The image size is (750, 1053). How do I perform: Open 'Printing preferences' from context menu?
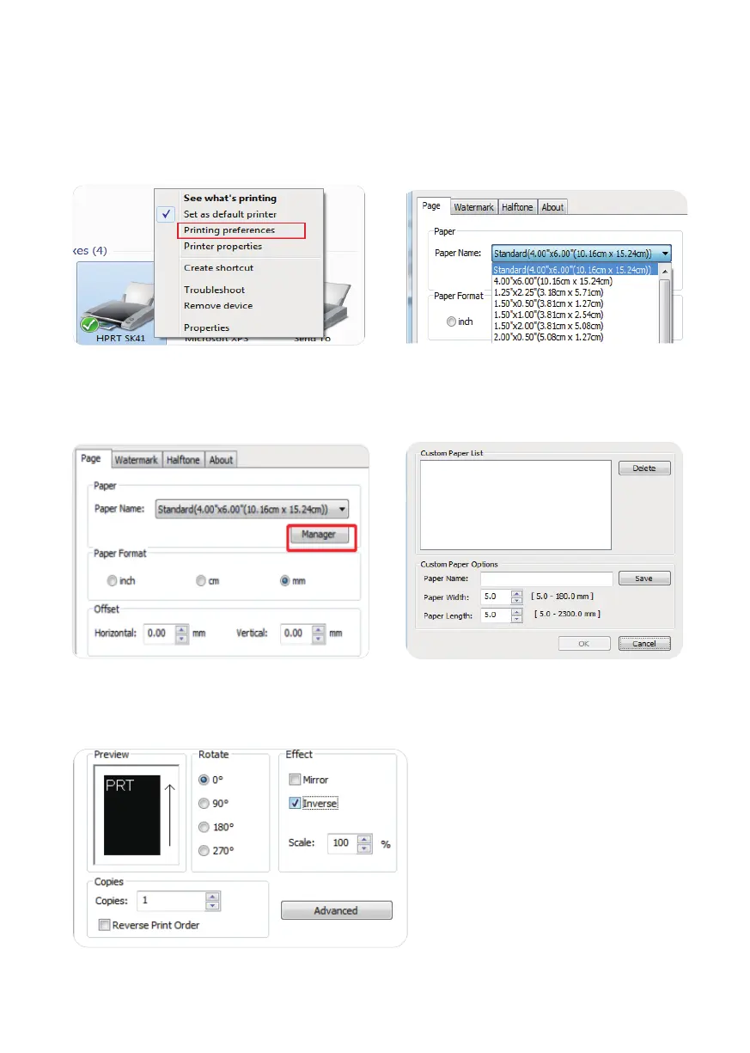coord(229,230)
